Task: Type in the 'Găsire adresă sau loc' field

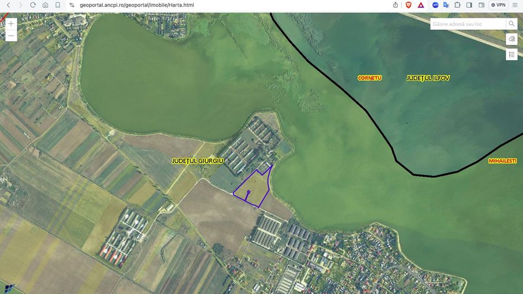Action: click(x=467, y=24)
